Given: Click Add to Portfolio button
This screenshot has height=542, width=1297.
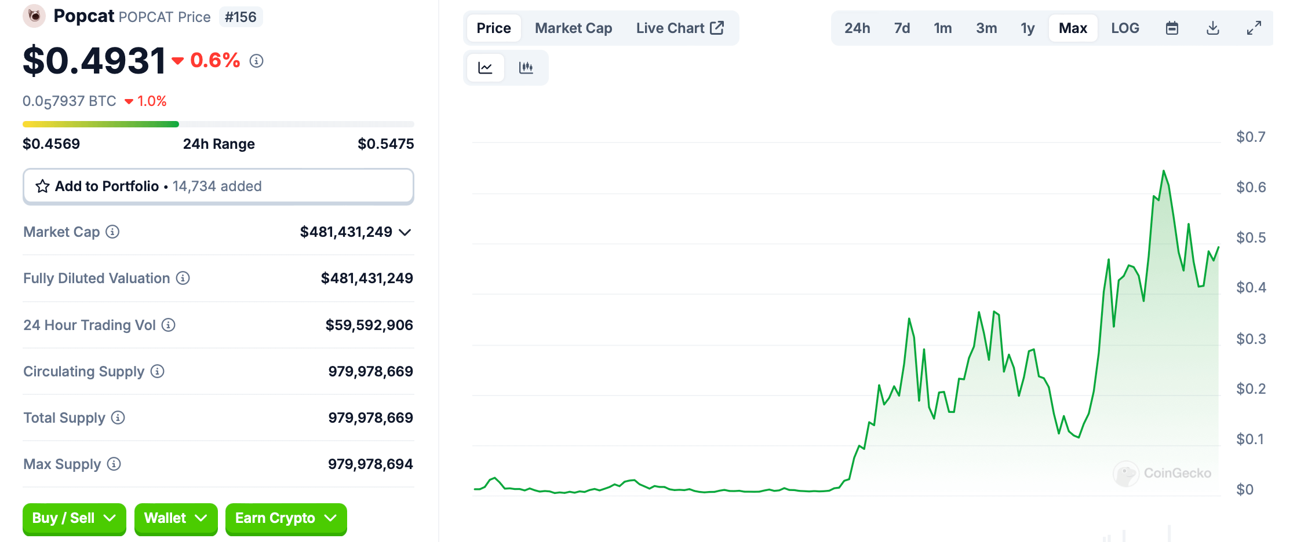Looking at the screenshot, I should (218, 186).
